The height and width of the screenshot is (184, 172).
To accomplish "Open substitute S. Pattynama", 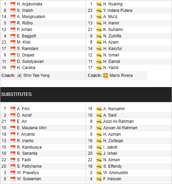I will point(29,166).
